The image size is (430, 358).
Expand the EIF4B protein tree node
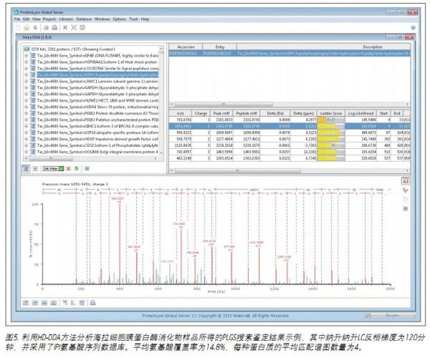click(27, 54)
